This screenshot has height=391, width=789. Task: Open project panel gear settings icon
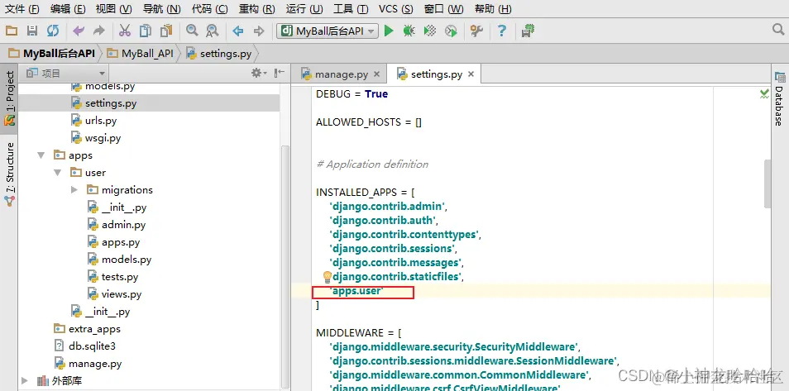[x=259, y=73]
